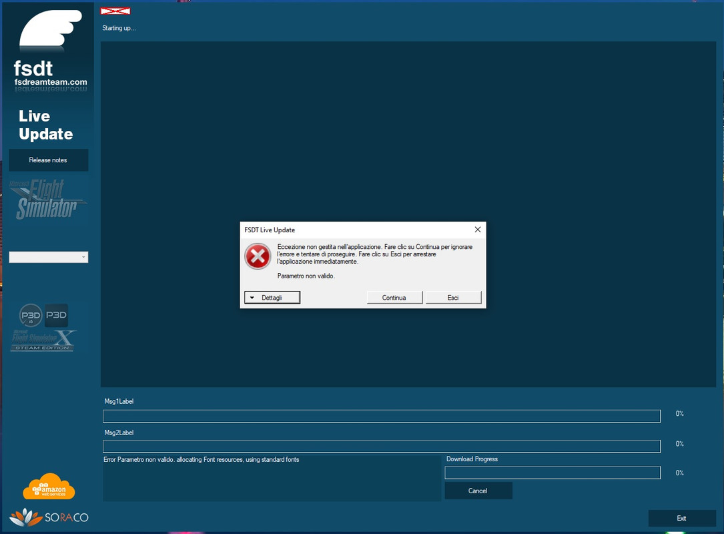This screenshot has width=724, height=534.
Task: Click Esci to quit the application
Action: pyautogui.click(x=453, y=298)
